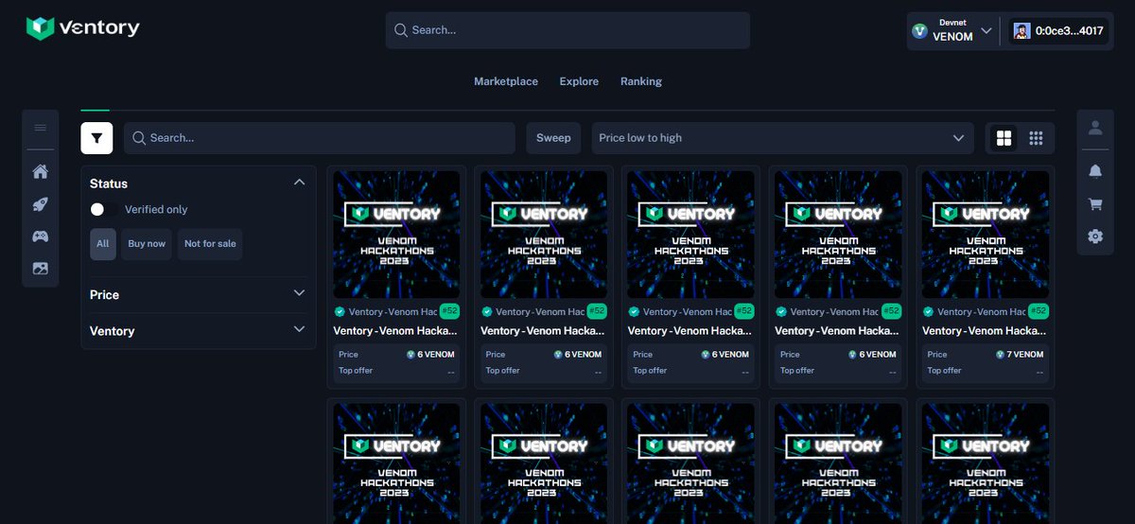
Task: Collapse the Status filter section
Action: [x=299, y=183]
